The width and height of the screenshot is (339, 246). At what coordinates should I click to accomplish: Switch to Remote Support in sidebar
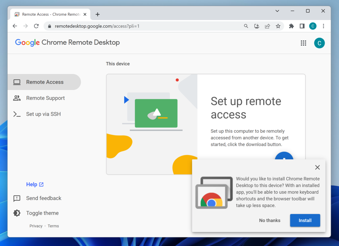(44, 98)
